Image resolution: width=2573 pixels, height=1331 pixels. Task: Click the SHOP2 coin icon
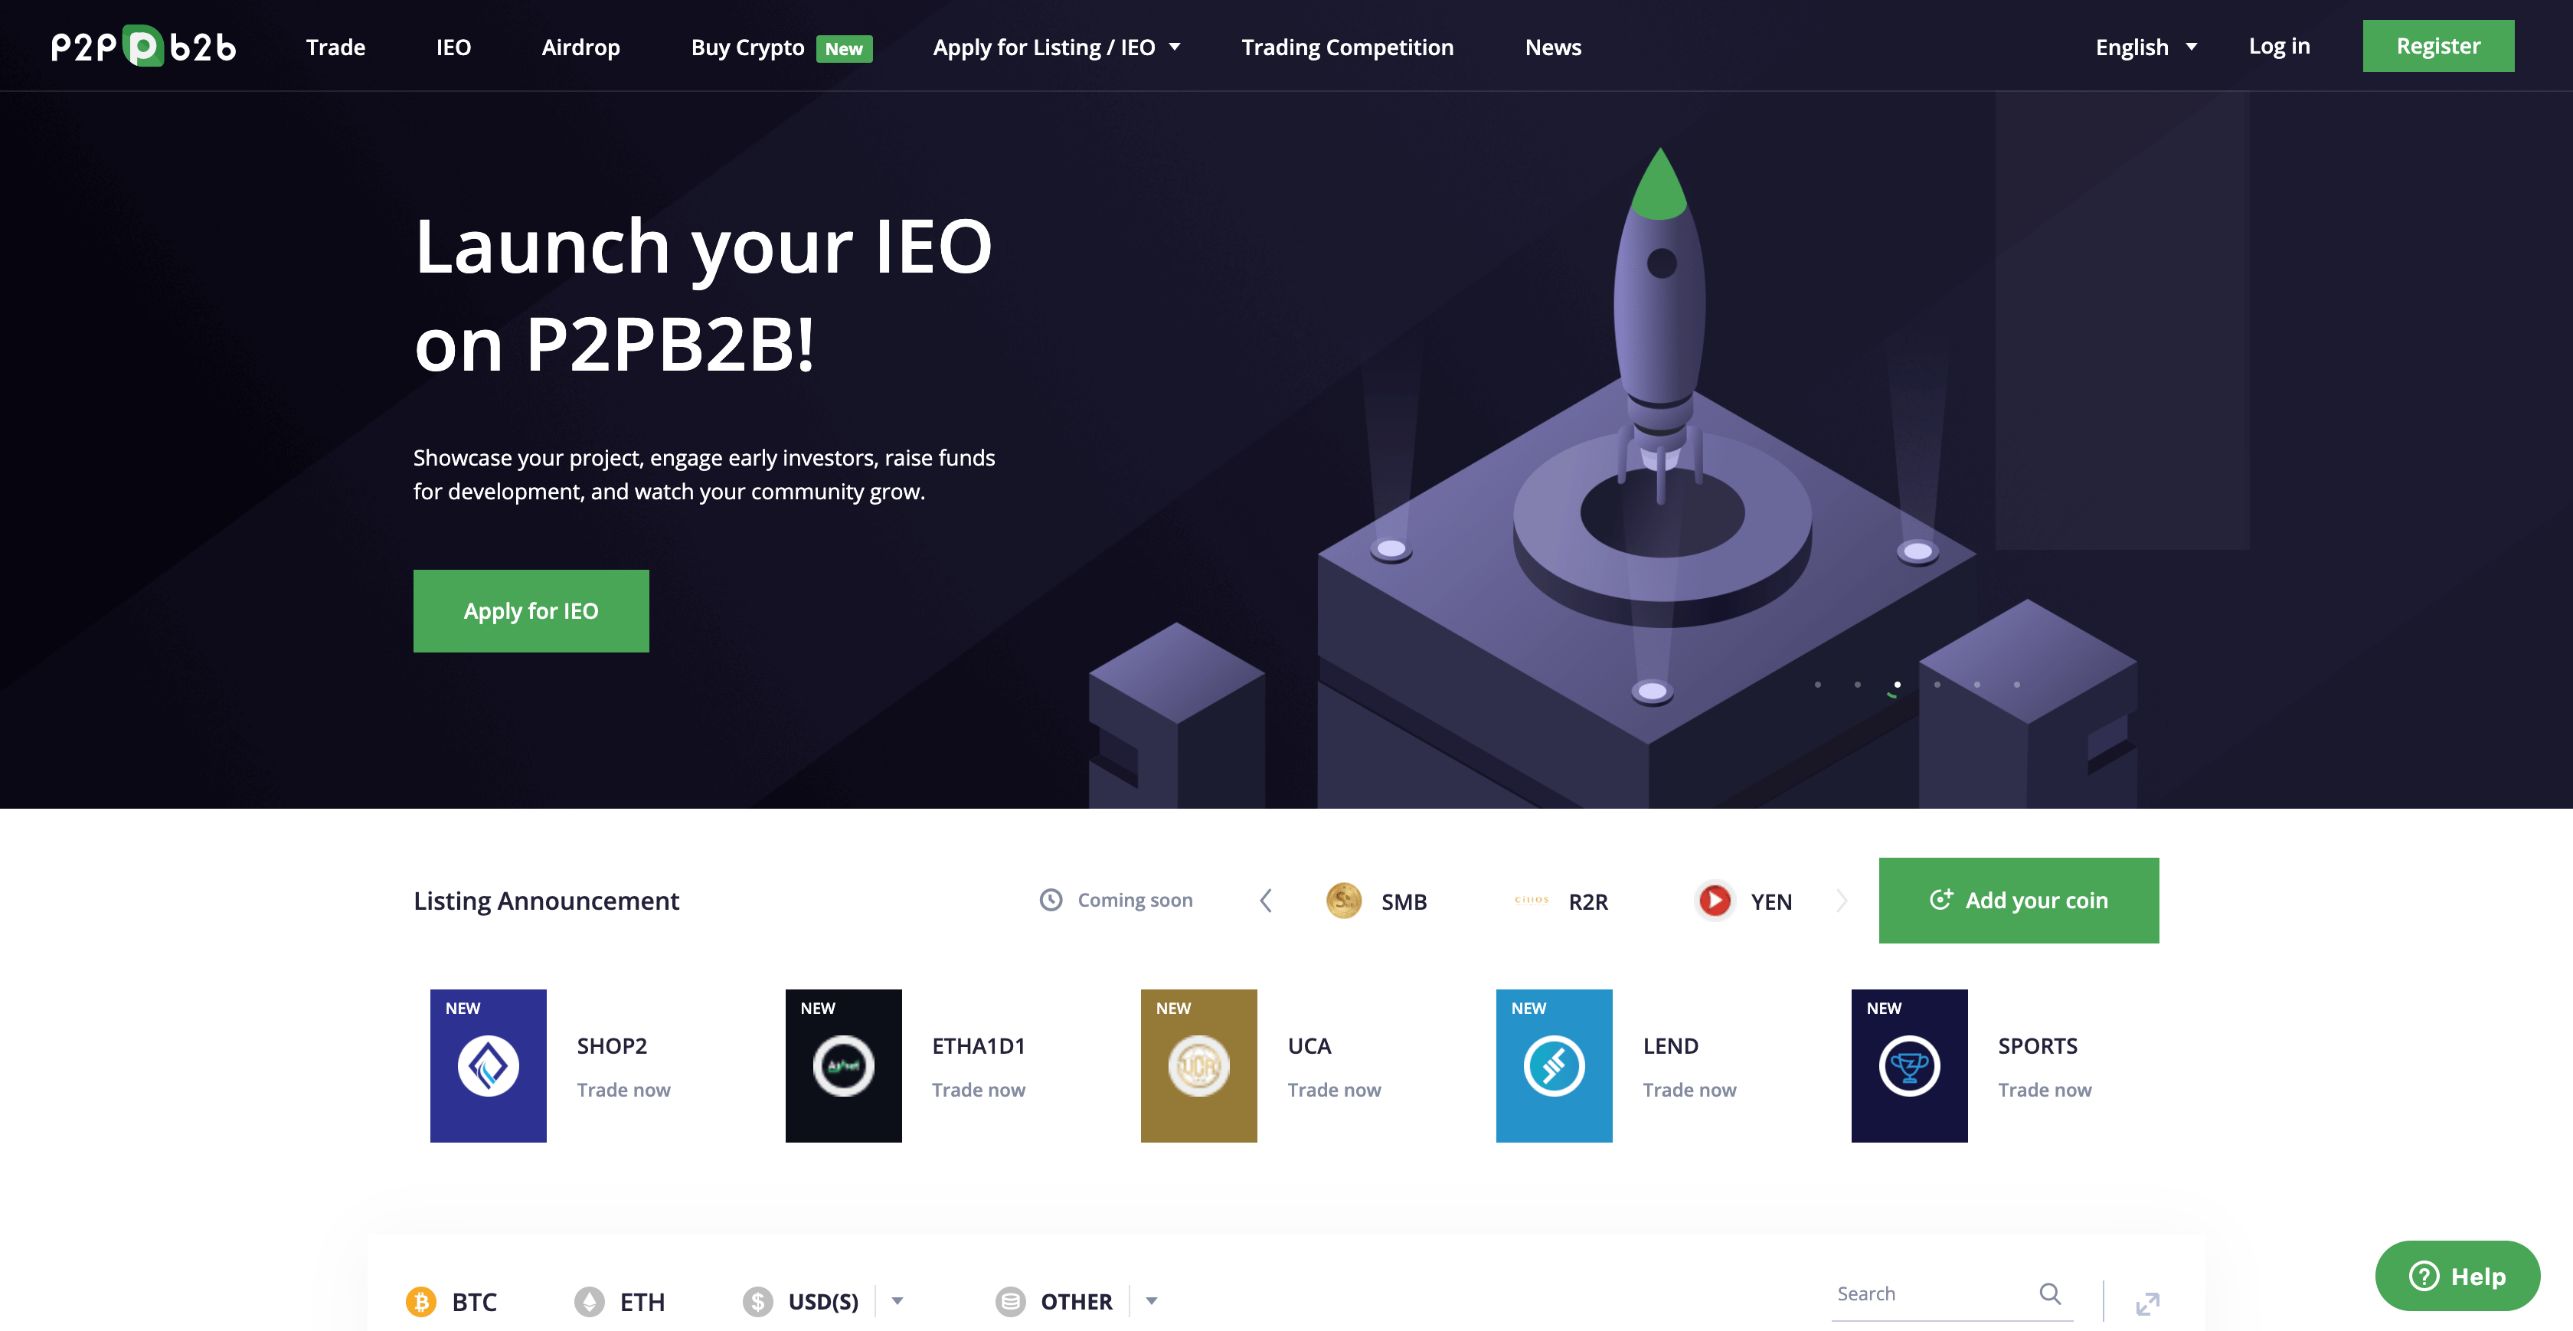click(x=489, y=1064)
